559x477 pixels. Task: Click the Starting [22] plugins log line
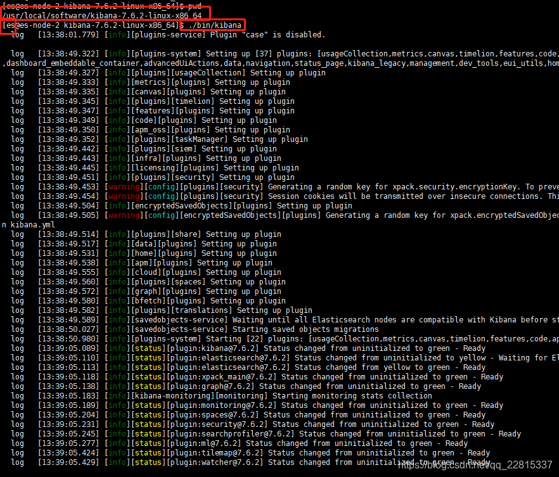(285, 339)
